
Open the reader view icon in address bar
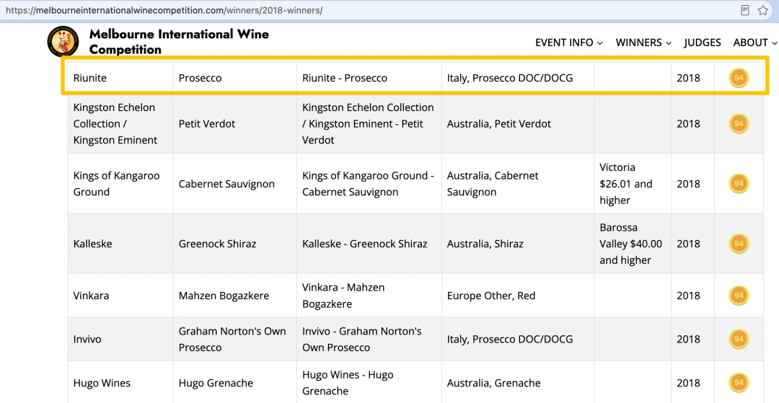point(744,10)
